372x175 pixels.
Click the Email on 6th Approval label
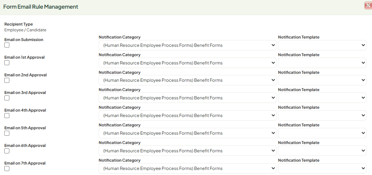(x=25, y=145)
